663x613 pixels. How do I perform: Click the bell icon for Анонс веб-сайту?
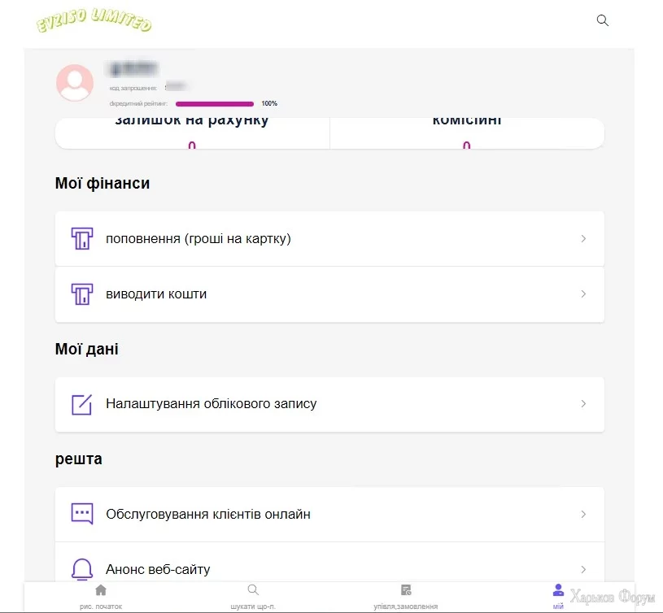coord(82,569)
